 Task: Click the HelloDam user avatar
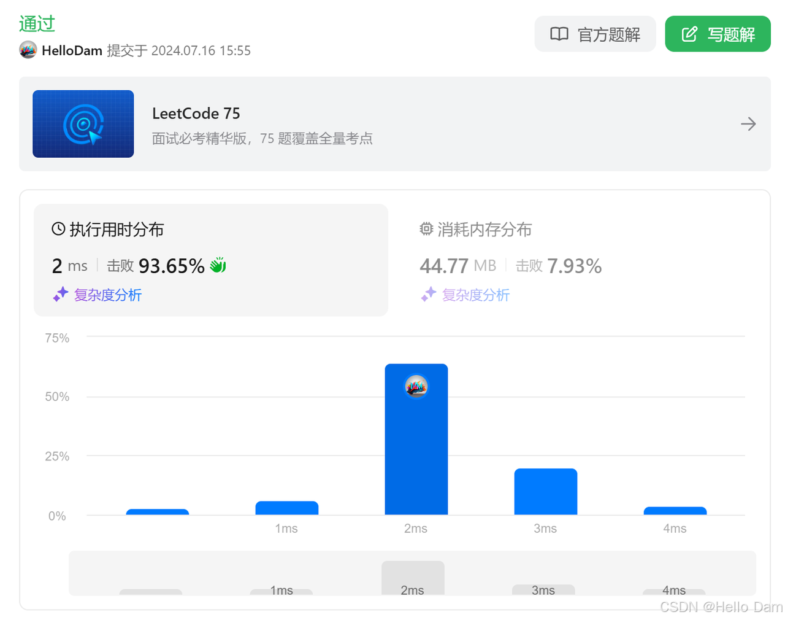tap(28, 50)
